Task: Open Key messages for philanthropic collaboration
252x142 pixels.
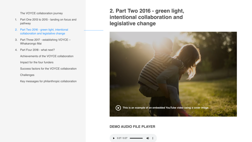Action: click(48, 81)
